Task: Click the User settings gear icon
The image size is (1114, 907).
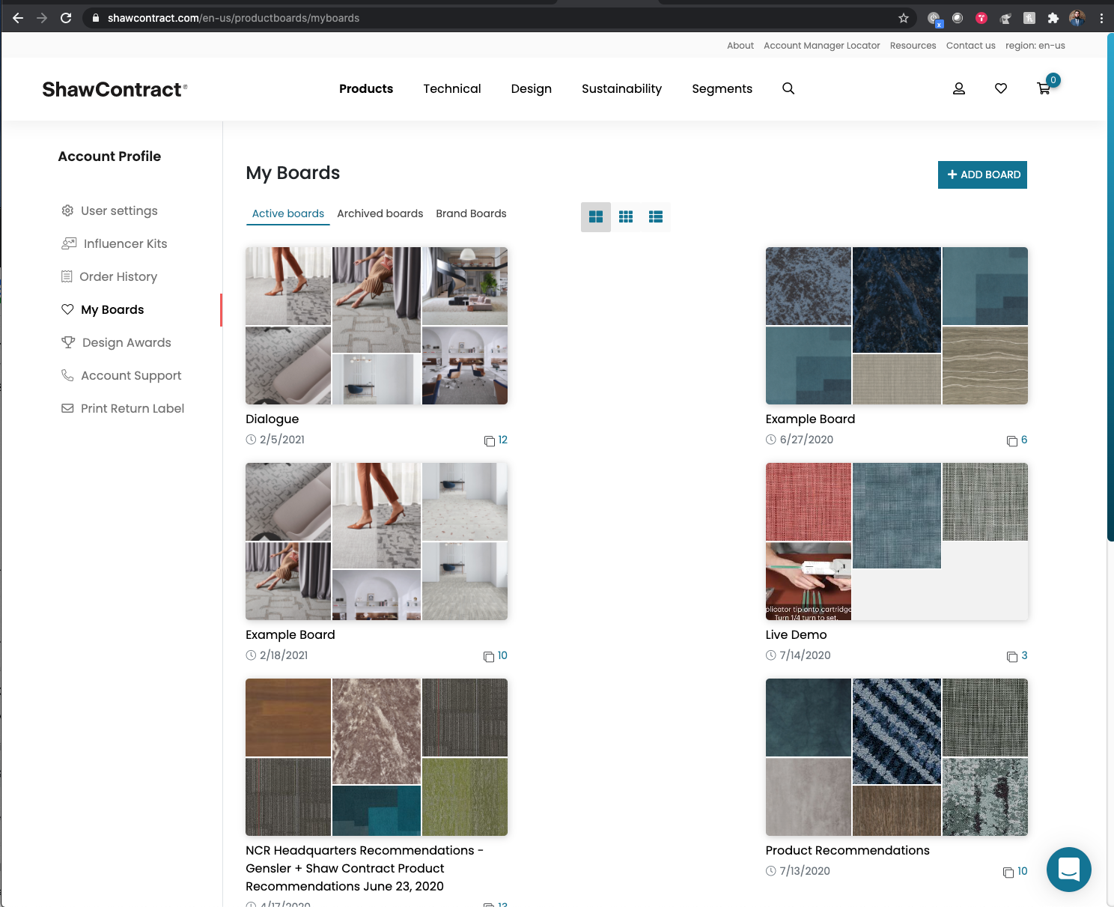Action: click(67, 210)
